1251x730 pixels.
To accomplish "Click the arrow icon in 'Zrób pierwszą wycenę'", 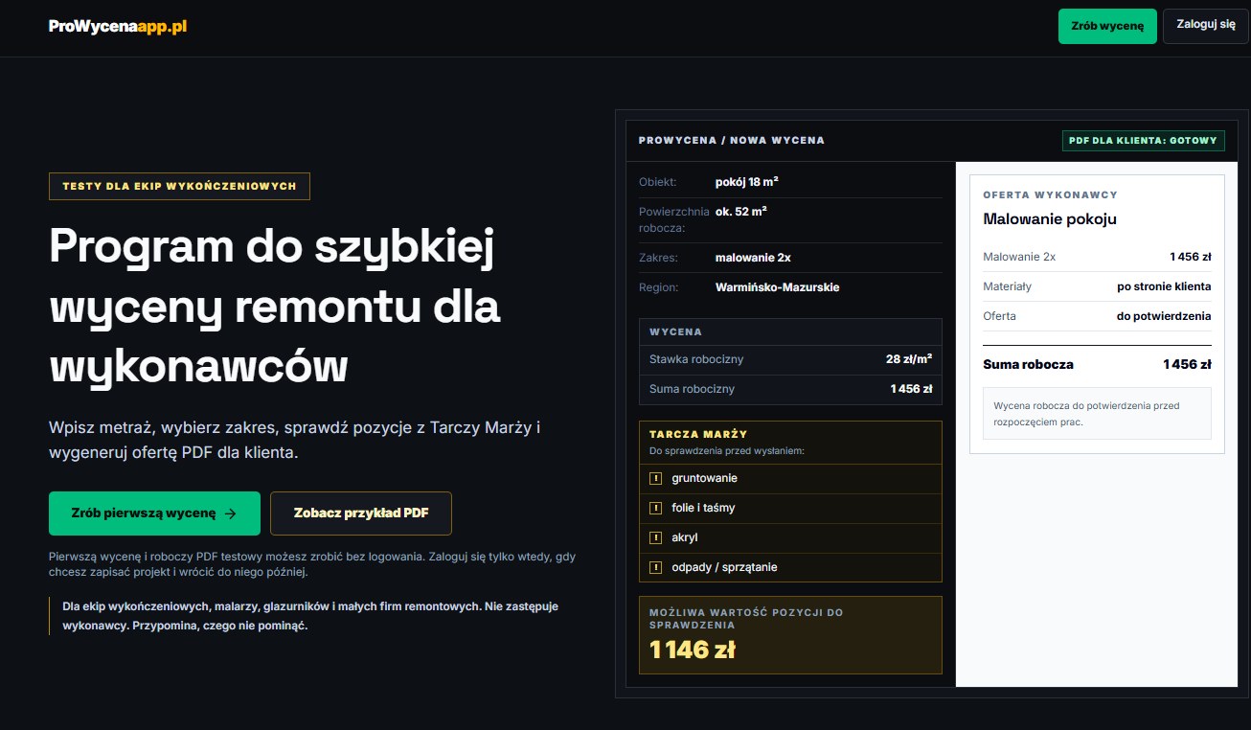I will pos(230,513).
